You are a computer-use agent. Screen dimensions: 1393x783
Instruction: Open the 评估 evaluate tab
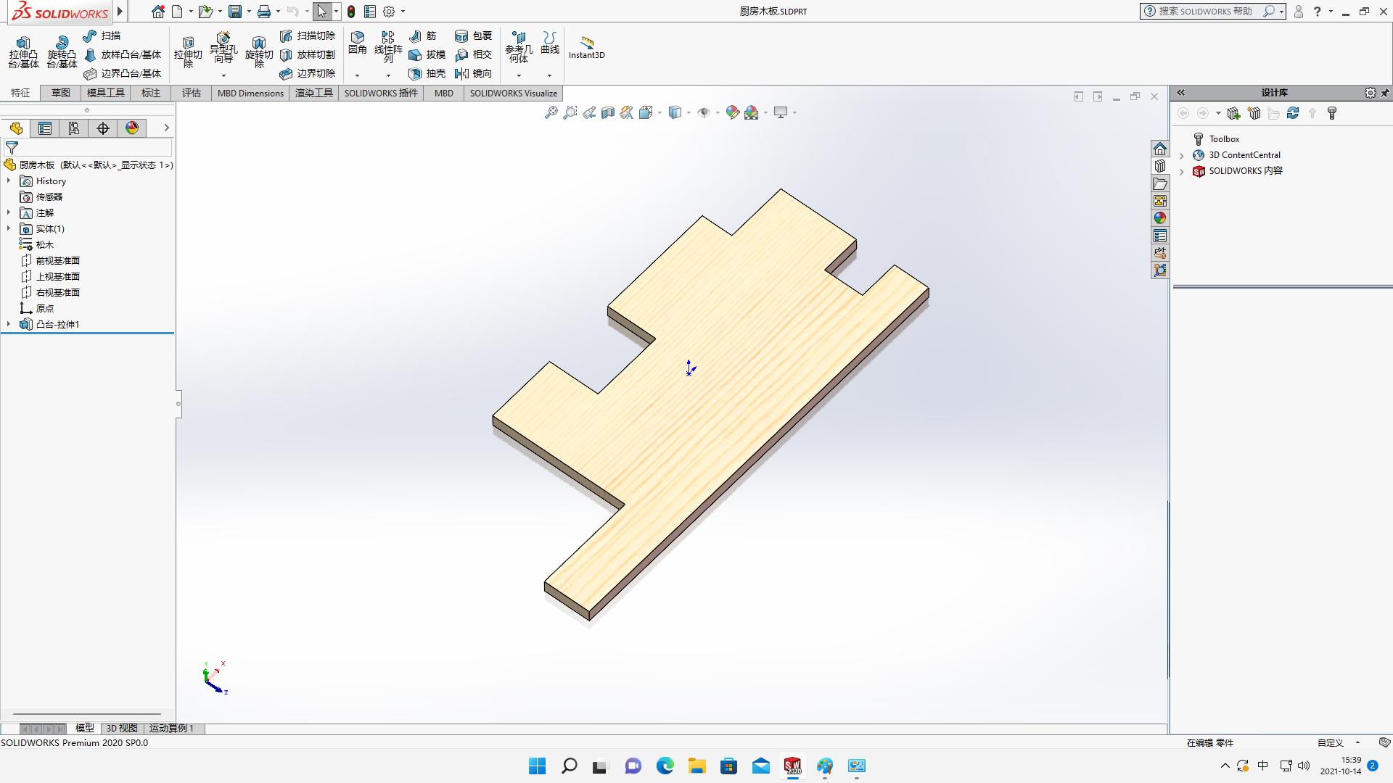[192, 93]
